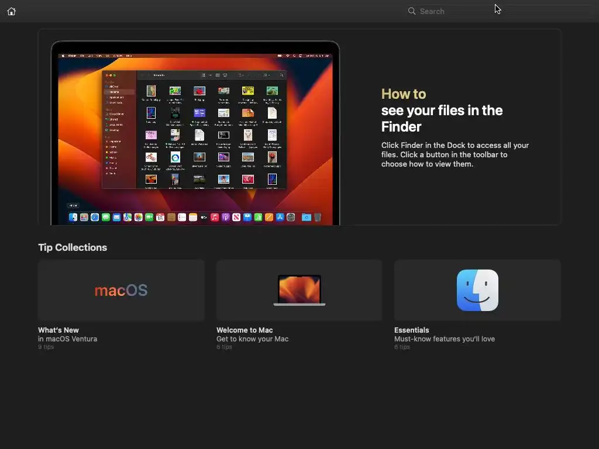Open the macOS logo What's New card
599x449 pixels.
point(121,290)
